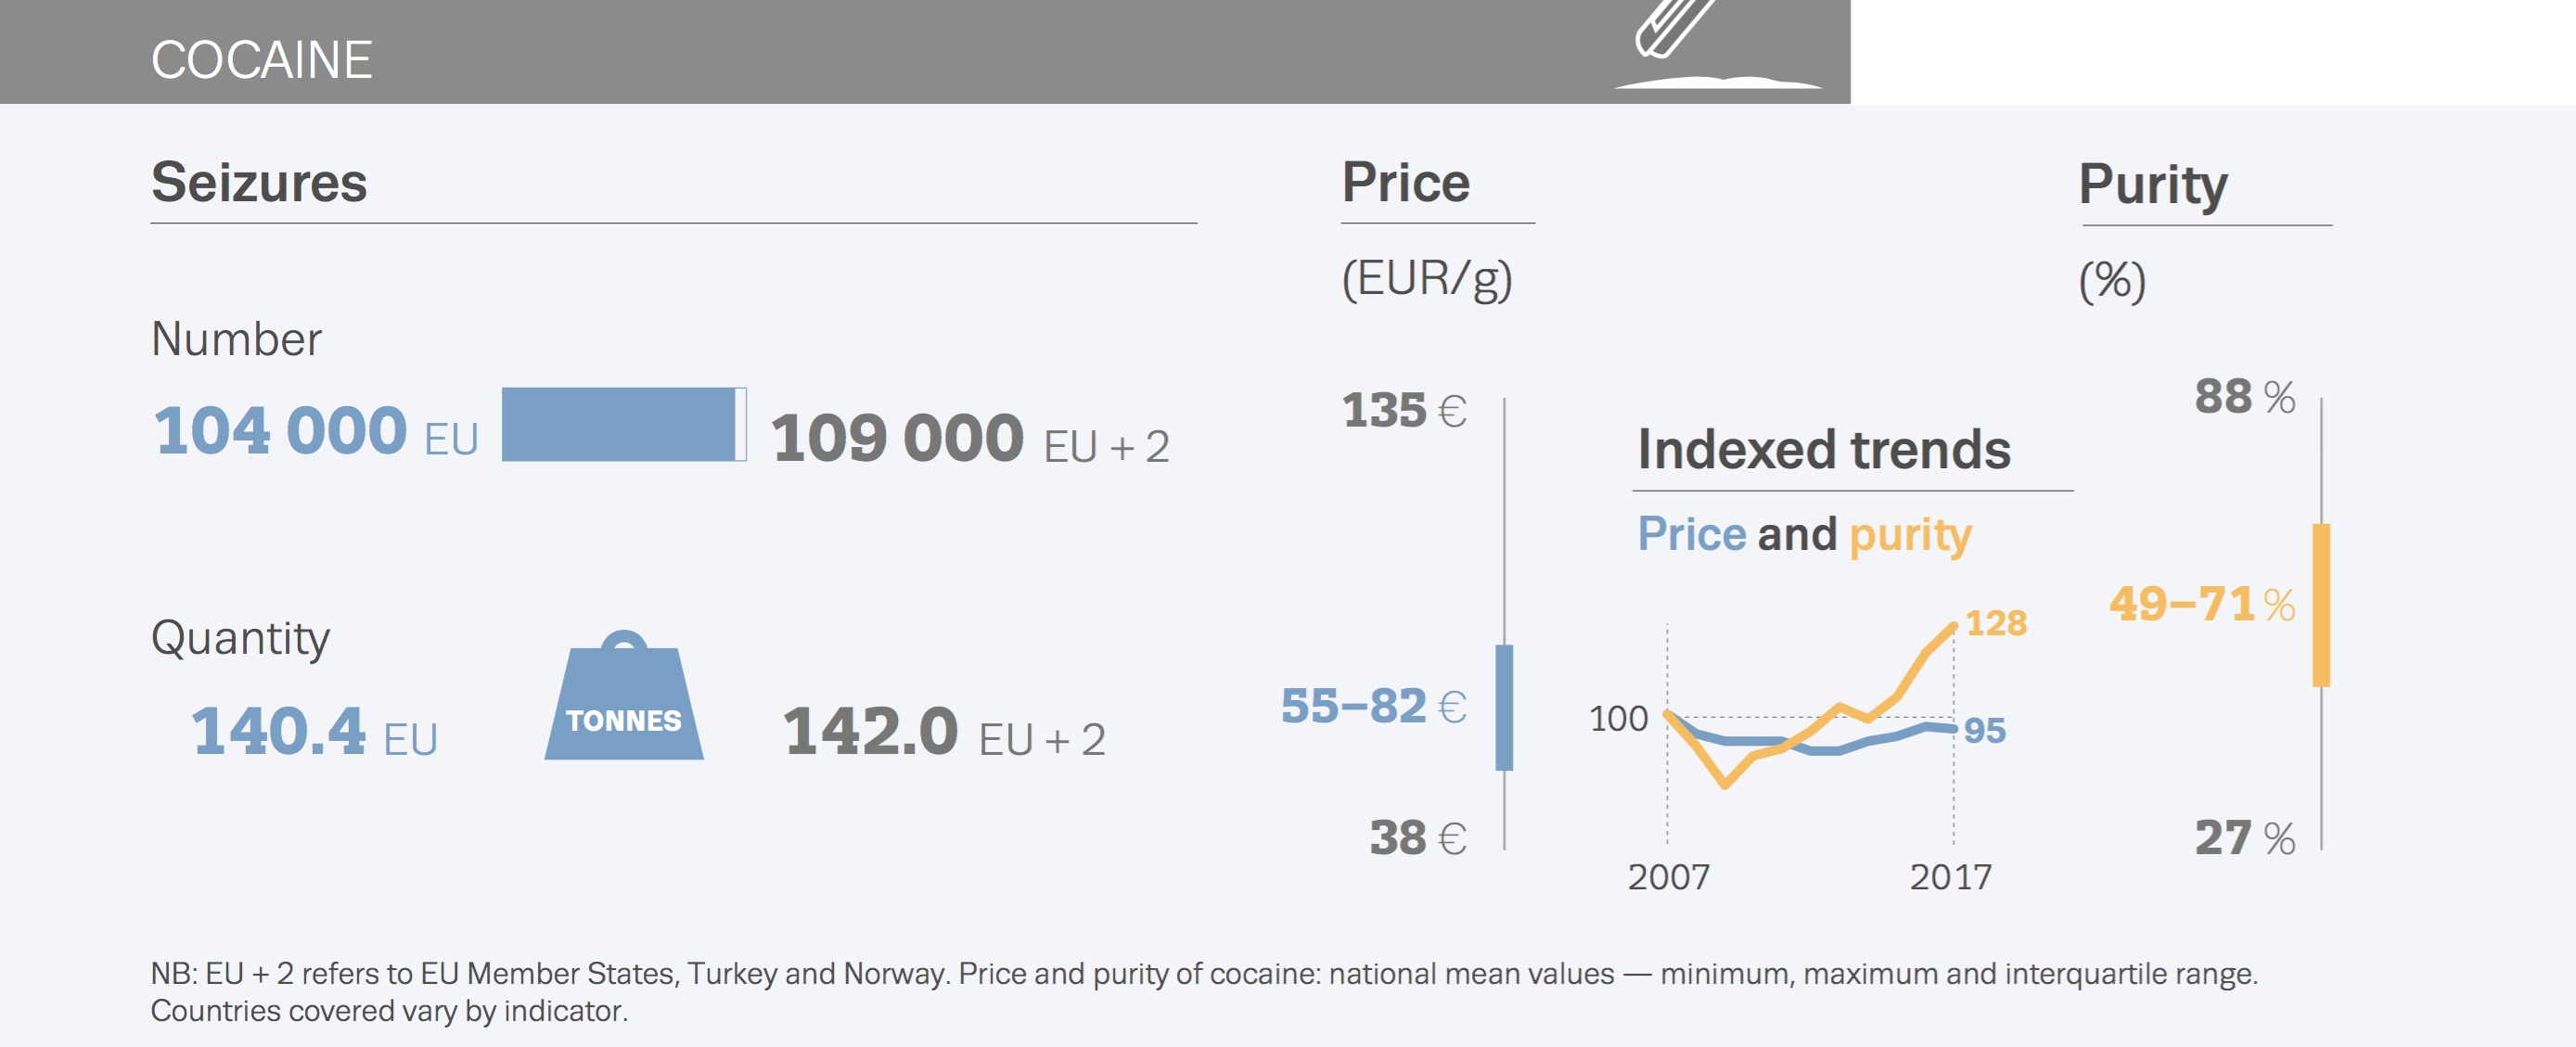This screenshot has width=2576, height=1047.
Task: Click the 2007 year label on chart
Action: pyautogui.click(x=1668, y=877)
